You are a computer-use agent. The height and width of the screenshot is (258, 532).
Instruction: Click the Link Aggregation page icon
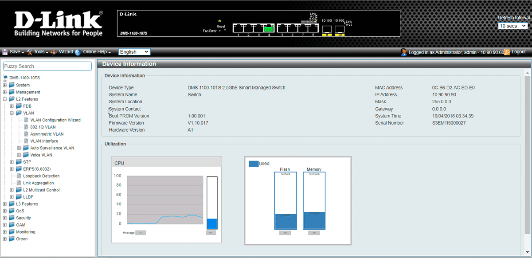(19, 183)
